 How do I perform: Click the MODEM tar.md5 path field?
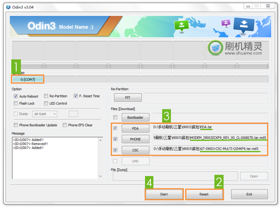[x=210, y=139]
